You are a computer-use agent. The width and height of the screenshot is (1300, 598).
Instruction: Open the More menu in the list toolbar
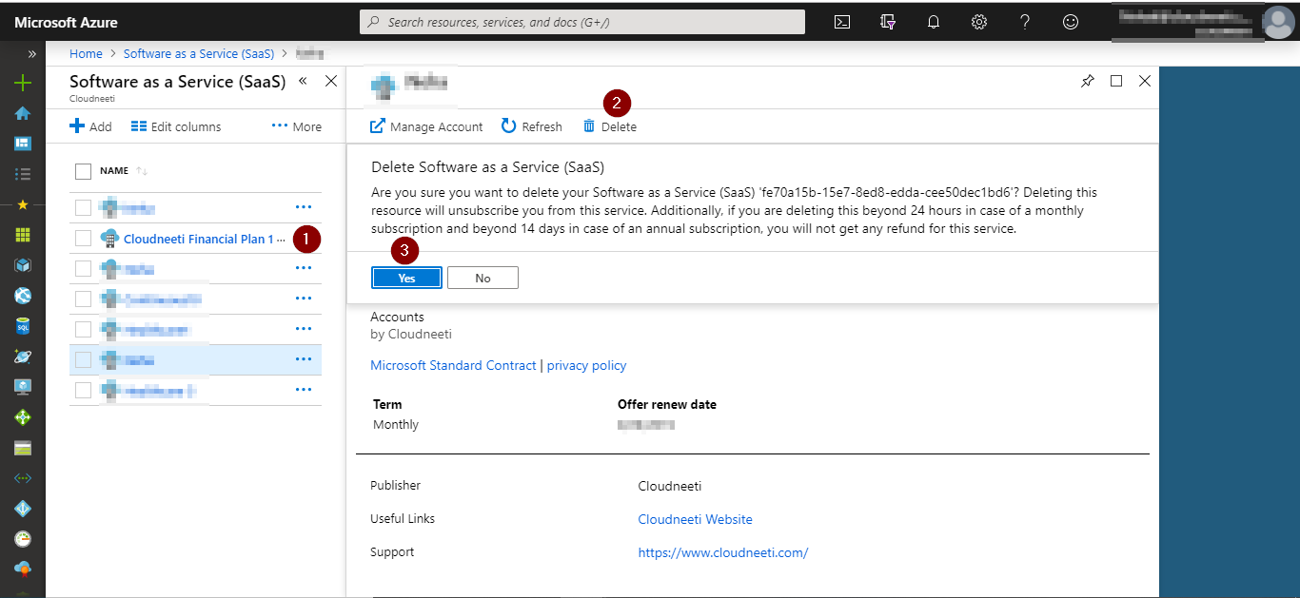pos(297,126)
